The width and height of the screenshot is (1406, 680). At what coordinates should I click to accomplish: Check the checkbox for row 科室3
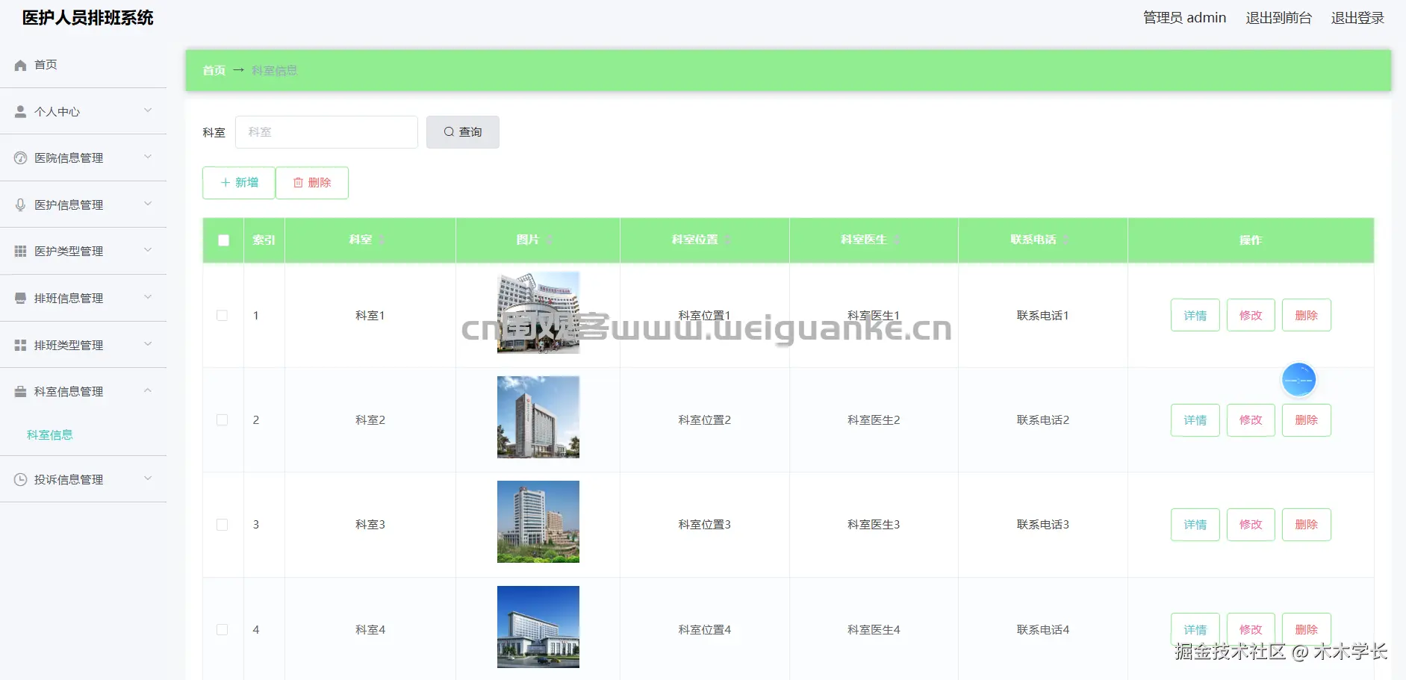(x=222, y=525)
